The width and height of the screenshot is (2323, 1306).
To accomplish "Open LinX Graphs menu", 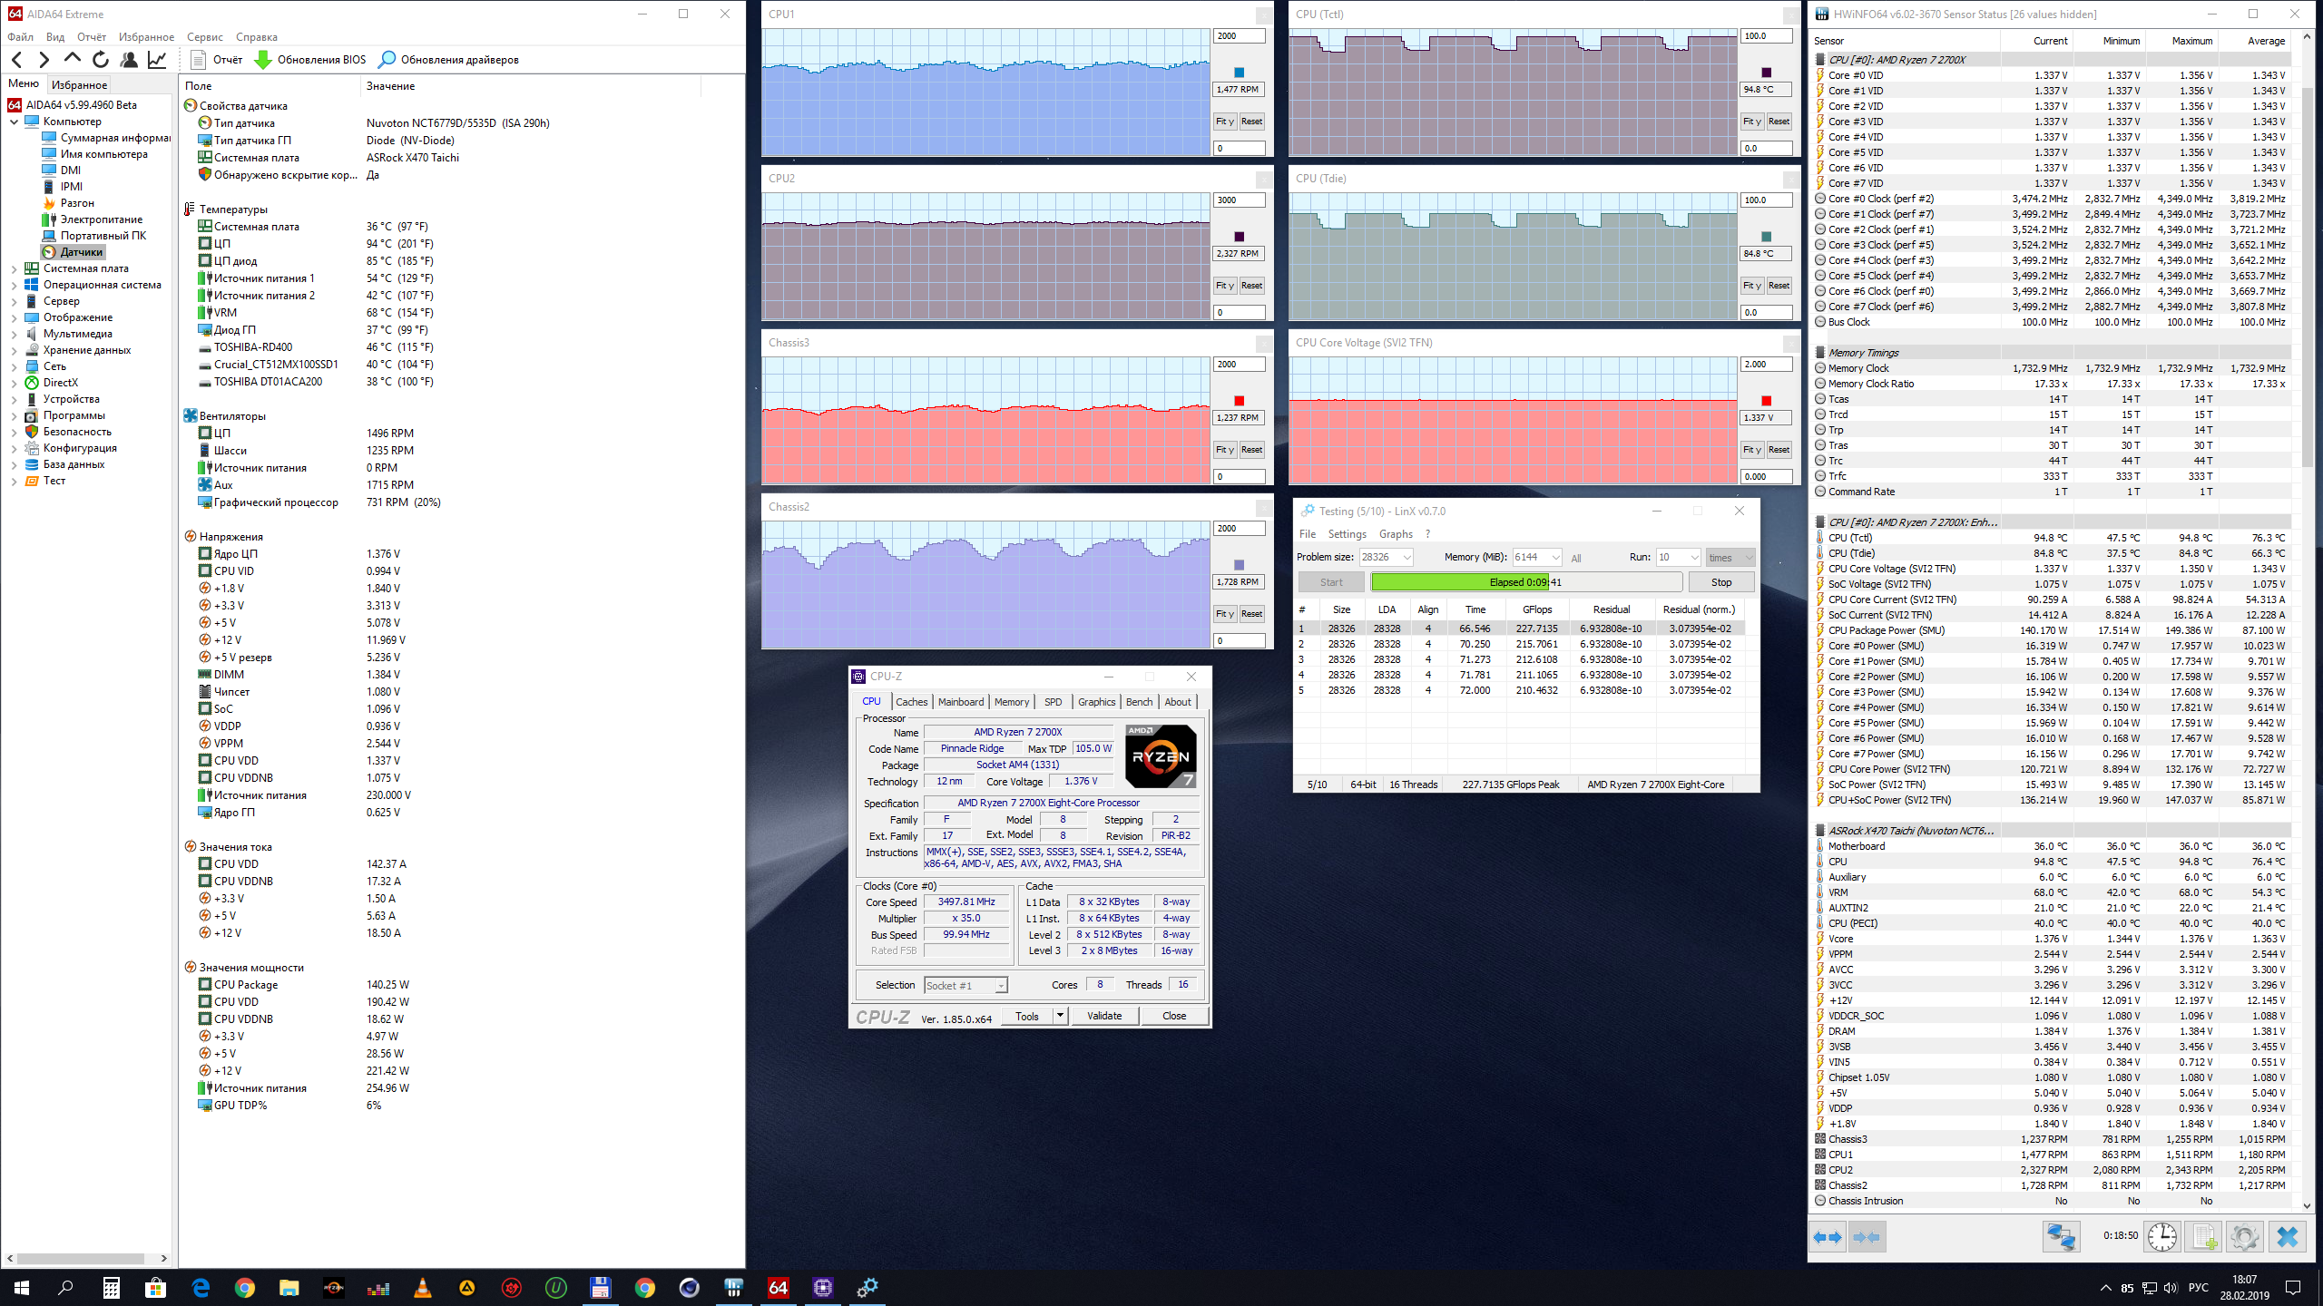I will coord(1395,534).
